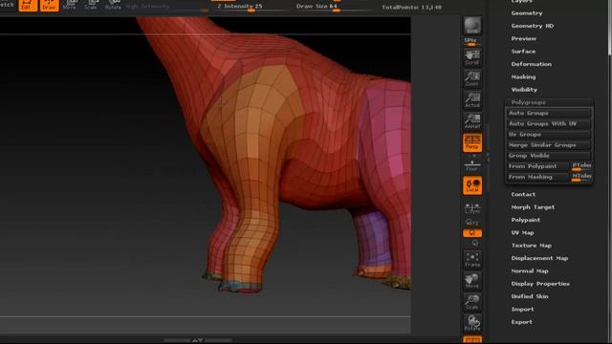
Task: Click the Uv Groups button
Action: [549, 134]
